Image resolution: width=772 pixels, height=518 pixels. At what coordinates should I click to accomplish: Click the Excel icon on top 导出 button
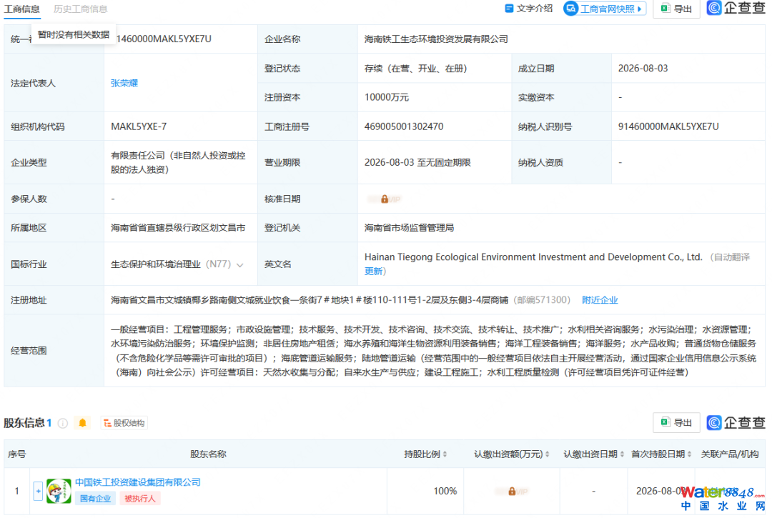(x=665, y=9)
